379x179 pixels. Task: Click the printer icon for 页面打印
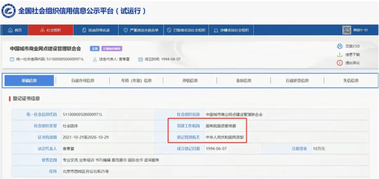point(340,46)
